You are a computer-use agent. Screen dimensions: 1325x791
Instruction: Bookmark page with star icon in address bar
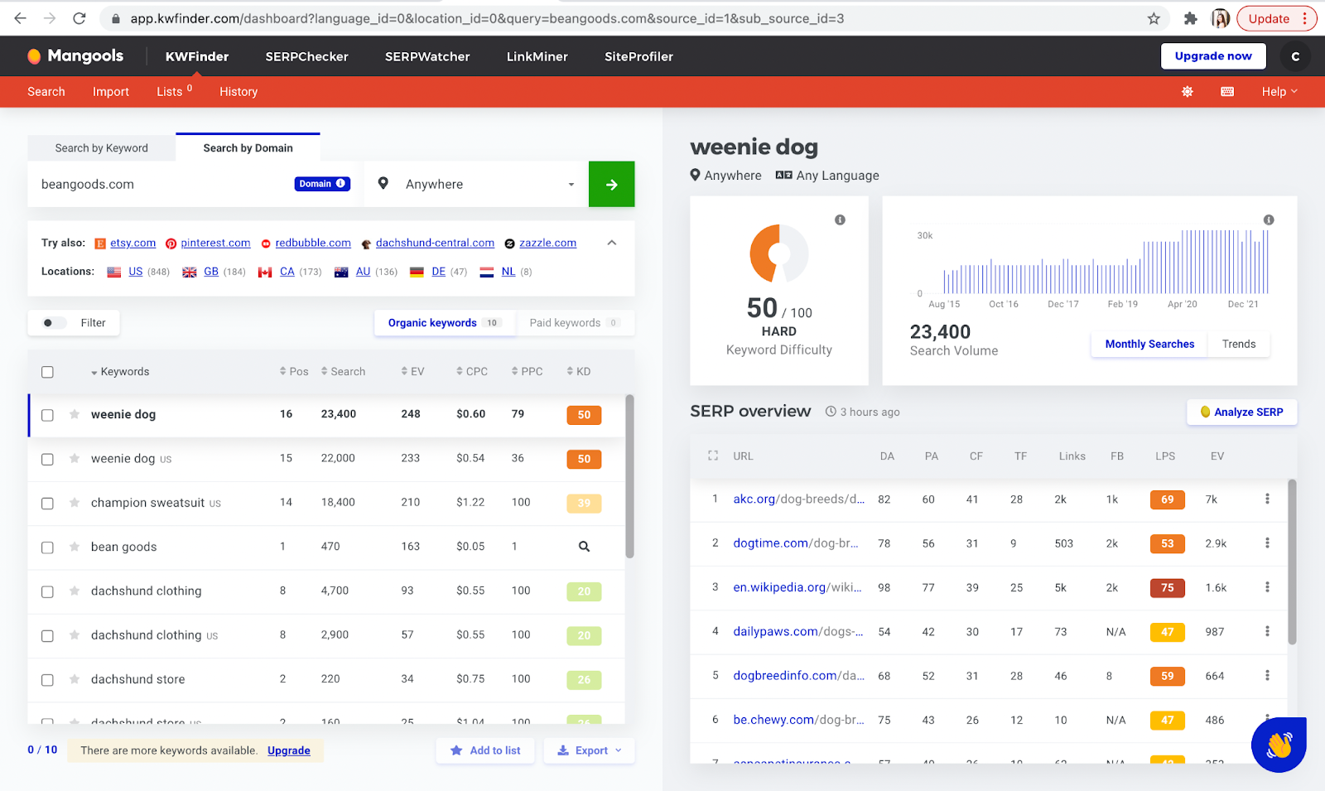pos(1154,18)
